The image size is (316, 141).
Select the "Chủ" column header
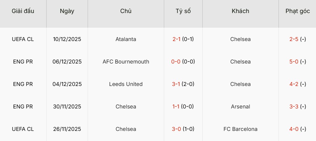(126, 11)
